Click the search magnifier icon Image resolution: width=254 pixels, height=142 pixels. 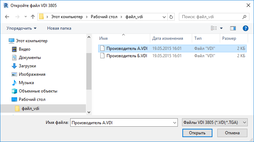tap(244, 17)
